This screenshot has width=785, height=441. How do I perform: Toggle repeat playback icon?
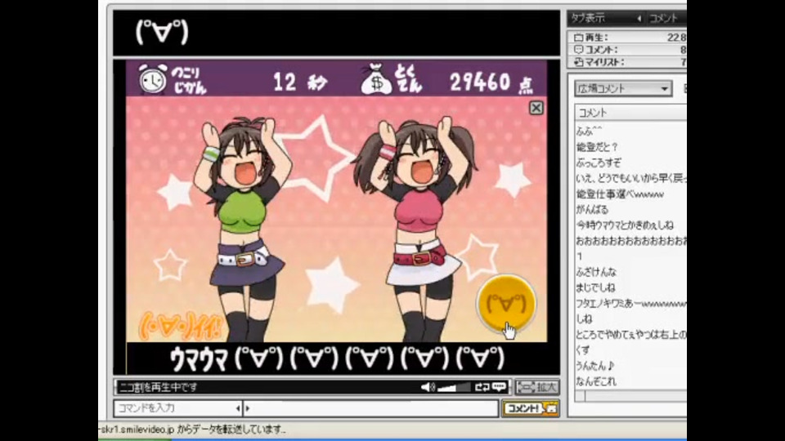click(482, 387)
